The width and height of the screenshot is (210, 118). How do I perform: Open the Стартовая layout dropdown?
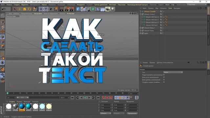pyautogui.click(x=197, y=5)
